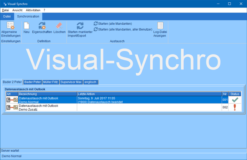Open Allgemeine Einstellungen settings icon

(x=11, y=25)
